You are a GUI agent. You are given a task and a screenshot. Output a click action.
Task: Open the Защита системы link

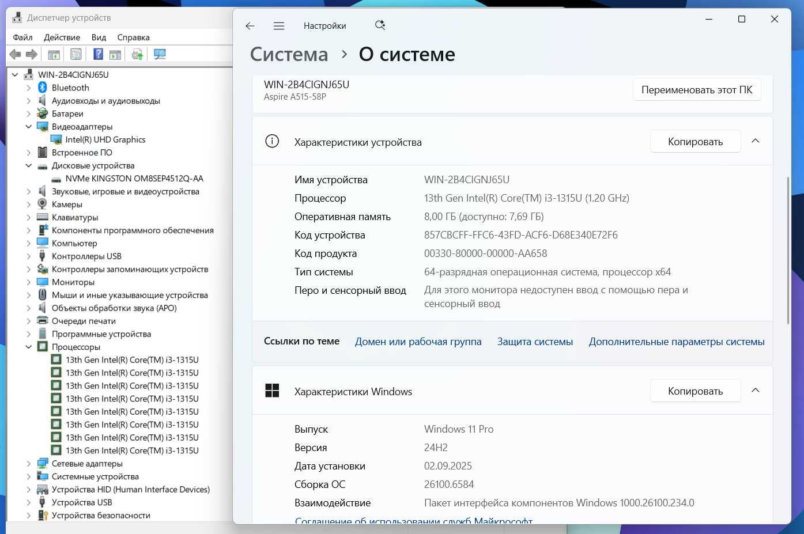(535, 342)
